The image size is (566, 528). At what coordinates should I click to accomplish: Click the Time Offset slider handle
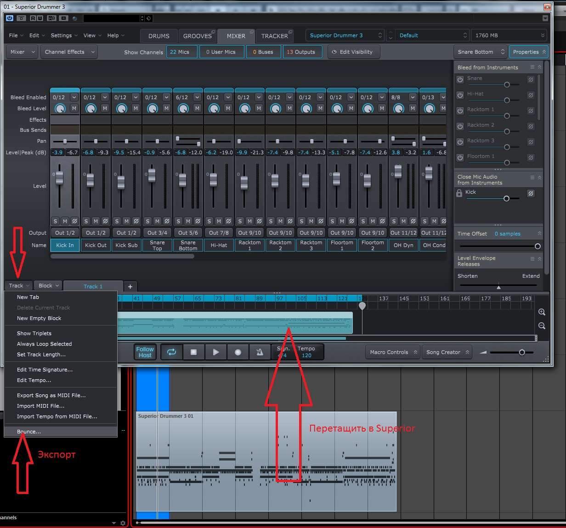coord(538,246)
